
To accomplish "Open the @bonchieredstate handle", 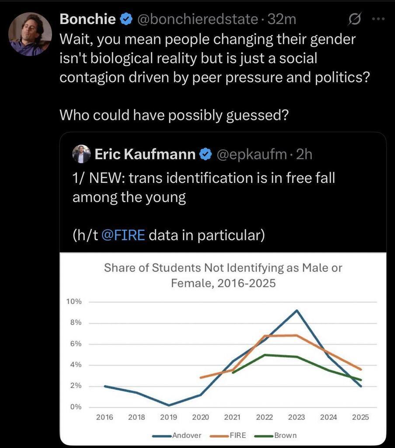I will coord(198,19).
